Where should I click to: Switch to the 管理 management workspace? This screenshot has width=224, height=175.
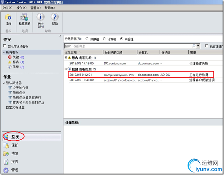tap(11, 170)
